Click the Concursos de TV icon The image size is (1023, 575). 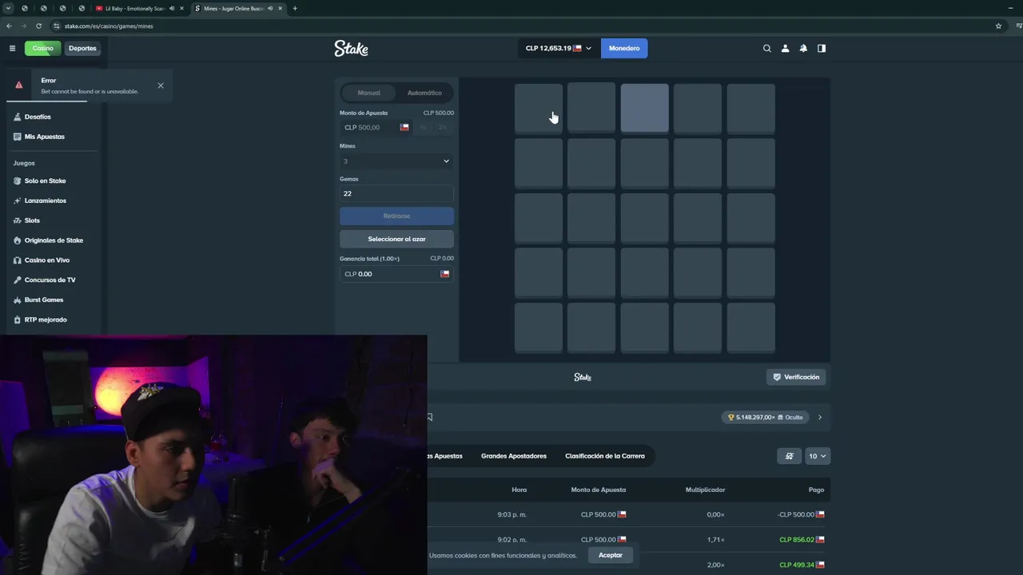18,280
